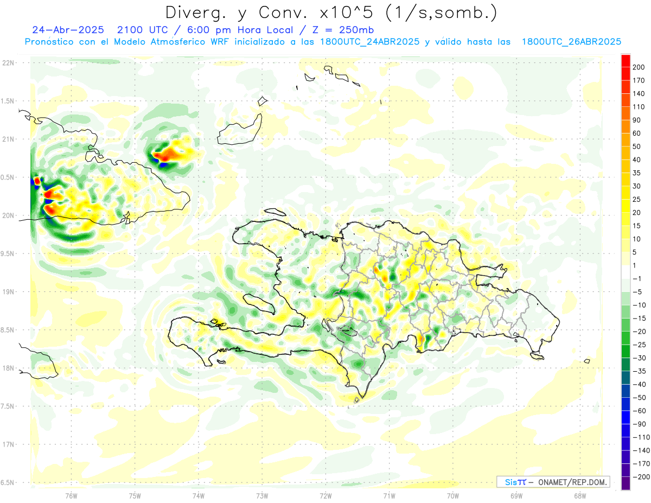Click the '1800UTC_24ABR2025' initialization text
651x503 pixels.
point(370,42)
